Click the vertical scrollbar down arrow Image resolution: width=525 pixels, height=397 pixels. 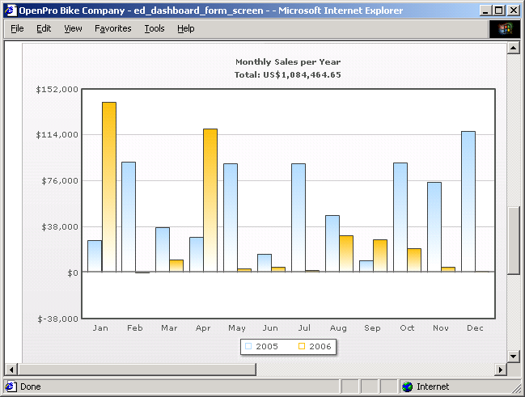tap(513, 356)
